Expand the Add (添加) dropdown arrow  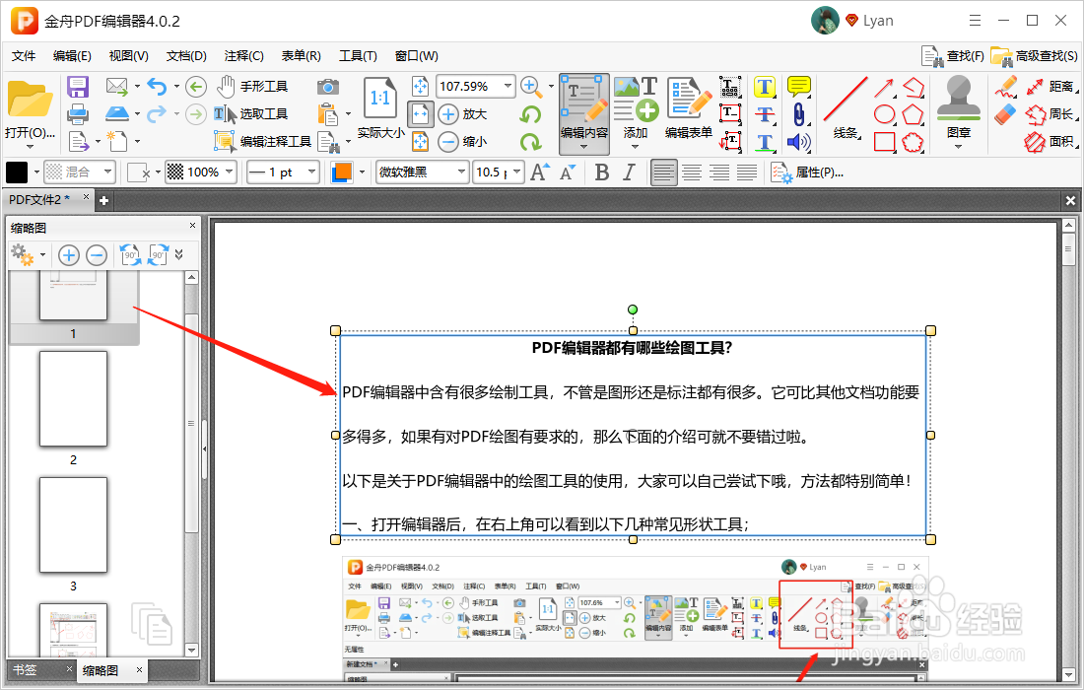click(x=636, y=147)
